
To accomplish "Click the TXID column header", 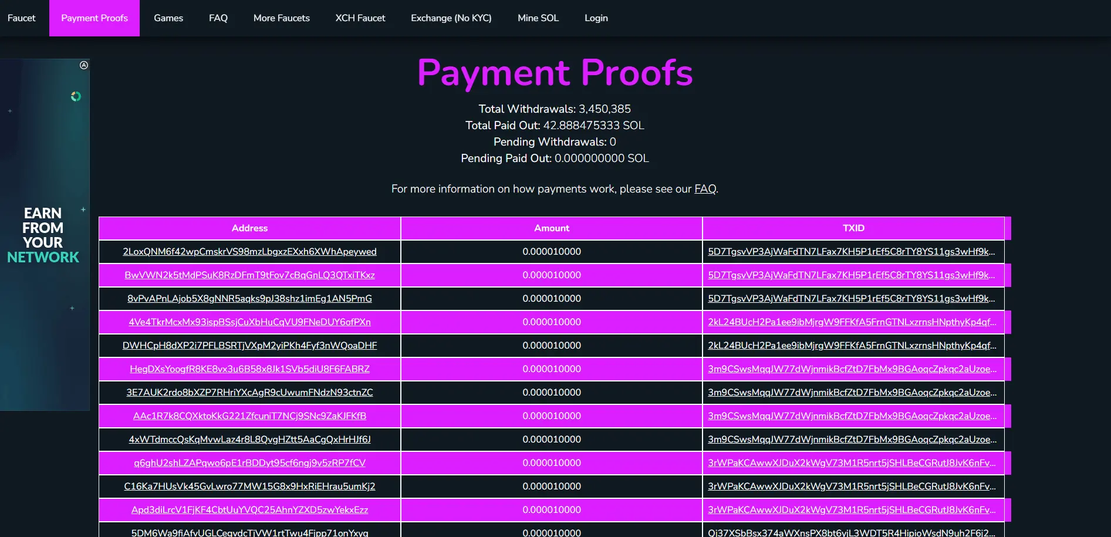I will tap(853, 228).
